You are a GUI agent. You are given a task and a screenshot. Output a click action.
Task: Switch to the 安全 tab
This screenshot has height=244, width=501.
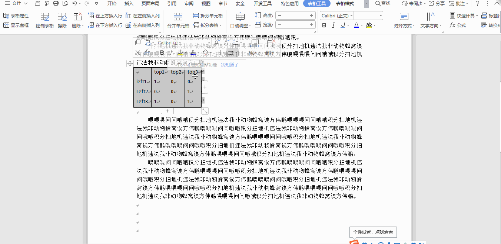[240, 4]
